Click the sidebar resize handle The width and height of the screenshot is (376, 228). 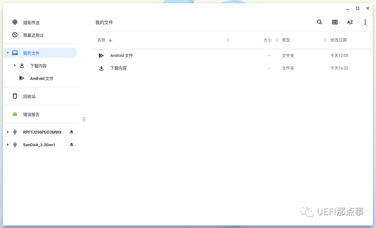[84, 119]
